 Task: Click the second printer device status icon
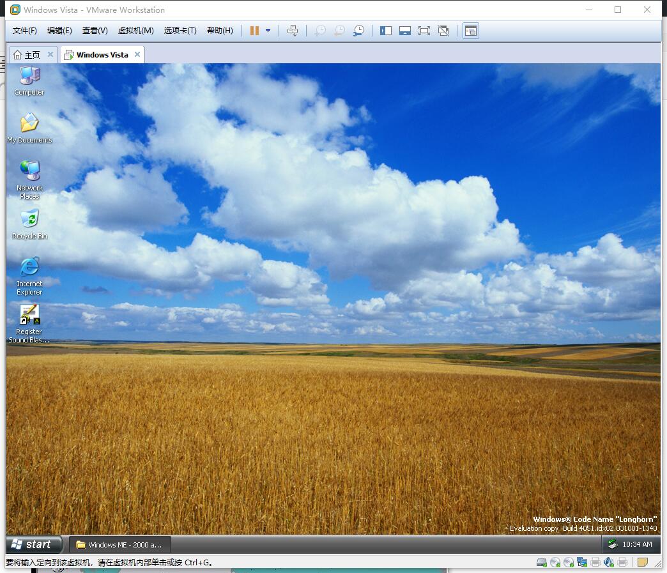click(x=622, y=562)
